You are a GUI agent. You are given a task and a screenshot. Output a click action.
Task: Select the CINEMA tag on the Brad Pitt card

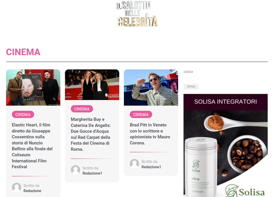[141, 115]
